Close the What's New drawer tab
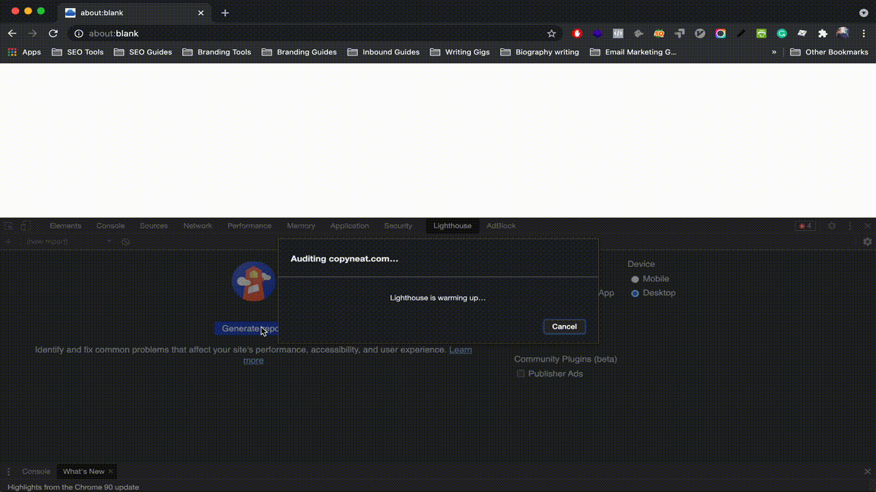The image size is (876, 492). pyautogui.click(x=111, y=471)
